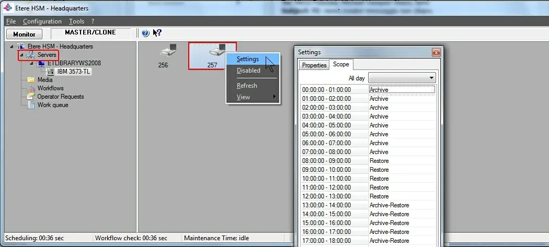Open the All day dropdown

click(x=402, y=78)
